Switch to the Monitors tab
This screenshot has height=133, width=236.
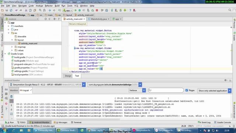[14, 90]
